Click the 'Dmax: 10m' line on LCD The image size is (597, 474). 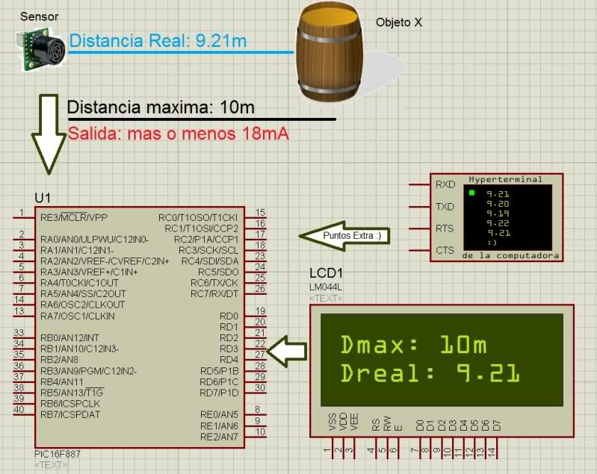[x=413, y=345]
